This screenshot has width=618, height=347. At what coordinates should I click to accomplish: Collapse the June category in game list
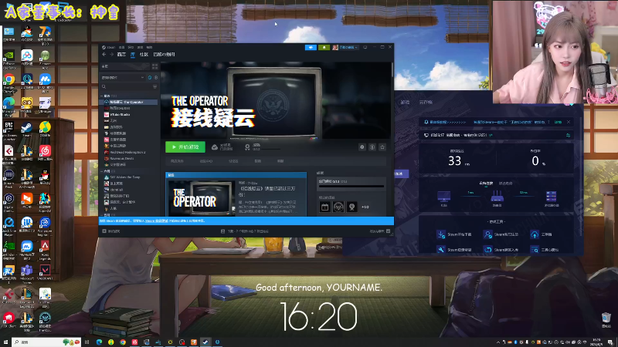point(102,171)
